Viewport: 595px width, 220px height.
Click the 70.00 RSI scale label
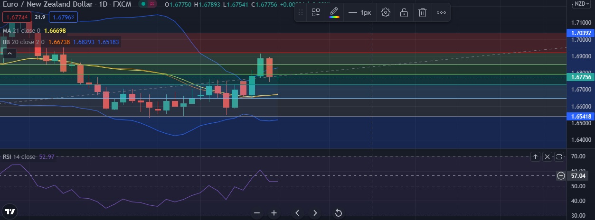[x=579, y=156]
